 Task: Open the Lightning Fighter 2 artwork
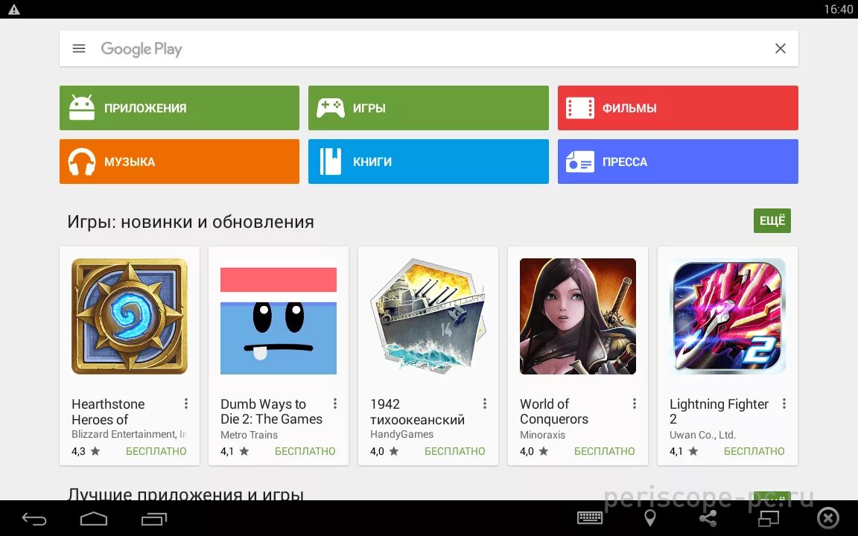[x=728, y=316]
